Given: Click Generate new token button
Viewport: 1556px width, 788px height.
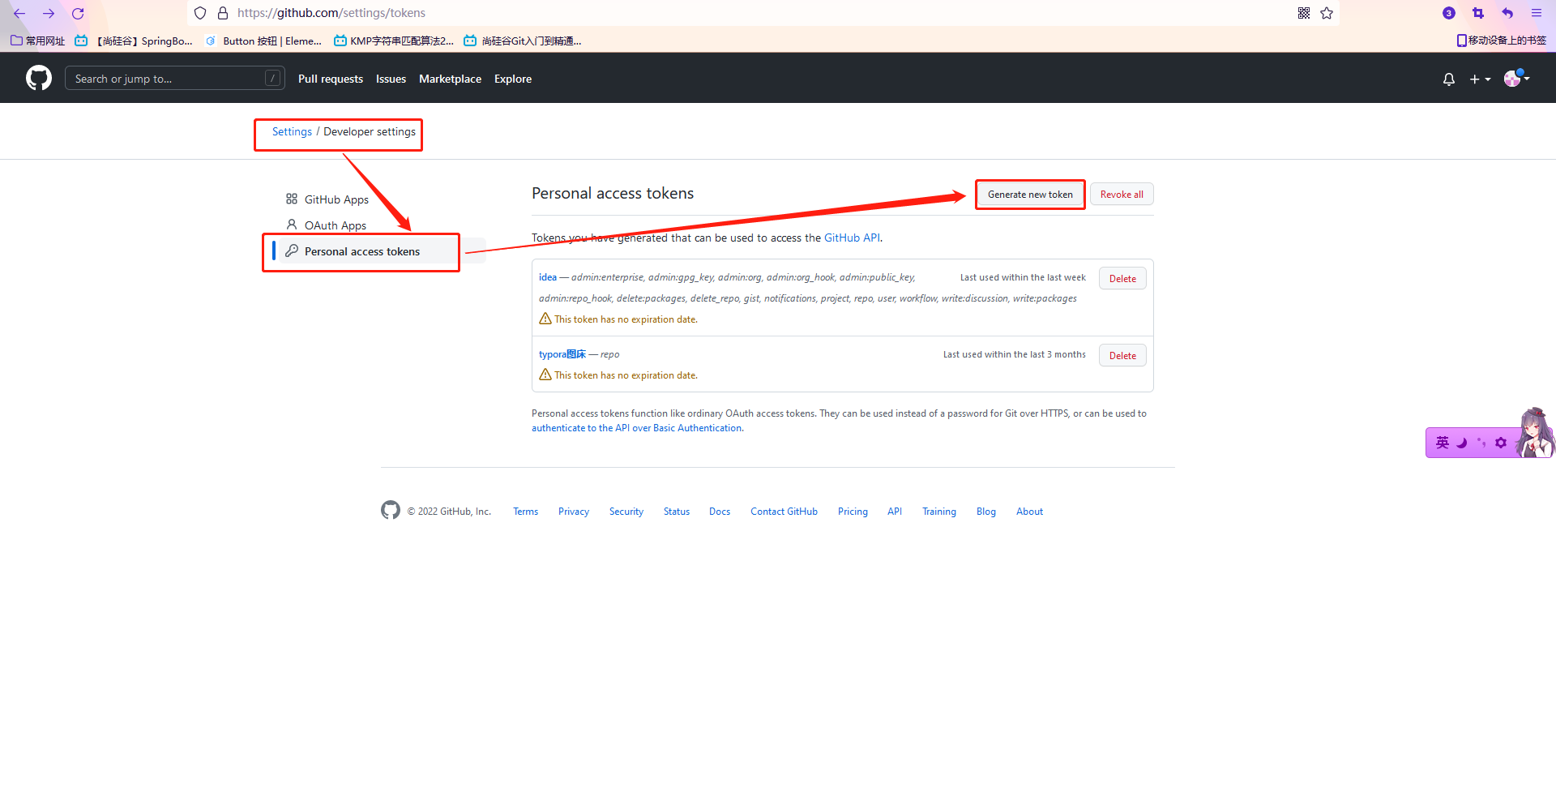Looking at the screenshot, I should [1030, 195].
